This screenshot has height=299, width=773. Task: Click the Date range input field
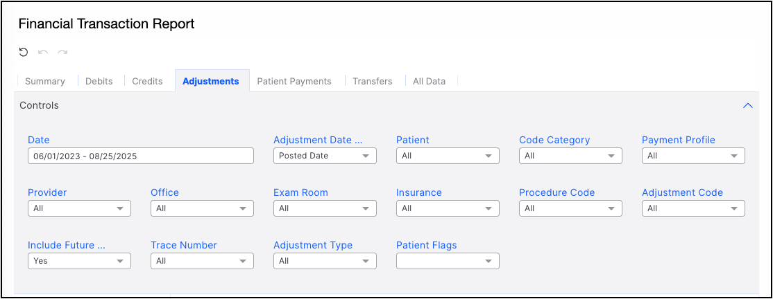[141, 156]
